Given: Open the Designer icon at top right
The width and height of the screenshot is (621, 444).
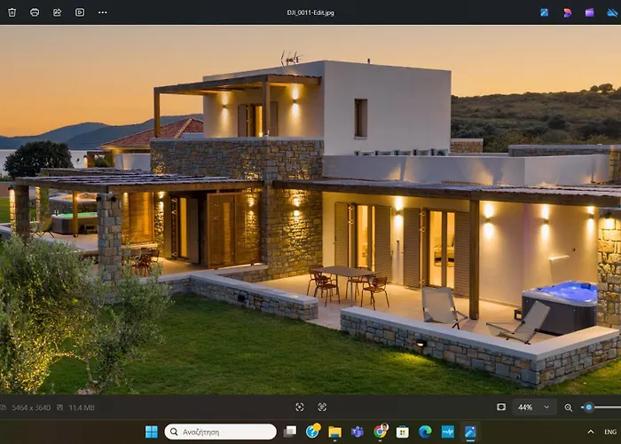Looking at the screenshot, I should click(x=567, y=12).
